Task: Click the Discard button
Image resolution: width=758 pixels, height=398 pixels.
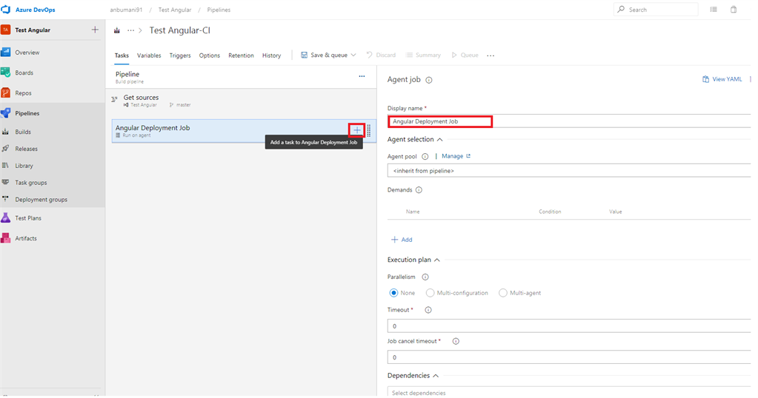Action: (381, 55)
